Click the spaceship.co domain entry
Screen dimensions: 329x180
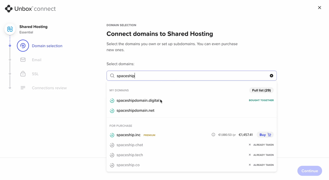click(128, 165)
